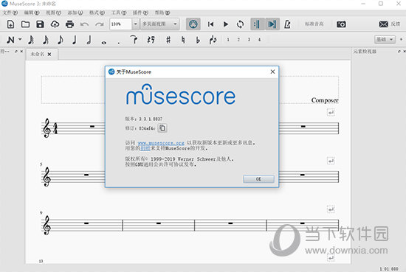Image resolution: width=406 pixels, height=272 pixels.
Task: Click the 1:01:000 position in the status bar
Action: click(389, 269)
